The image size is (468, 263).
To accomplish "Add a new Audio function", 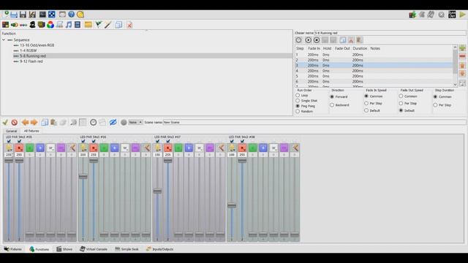I will point(68,25).
